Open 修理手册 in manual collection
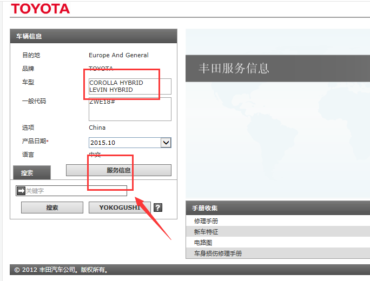370x281 pixels. point(206,221)
